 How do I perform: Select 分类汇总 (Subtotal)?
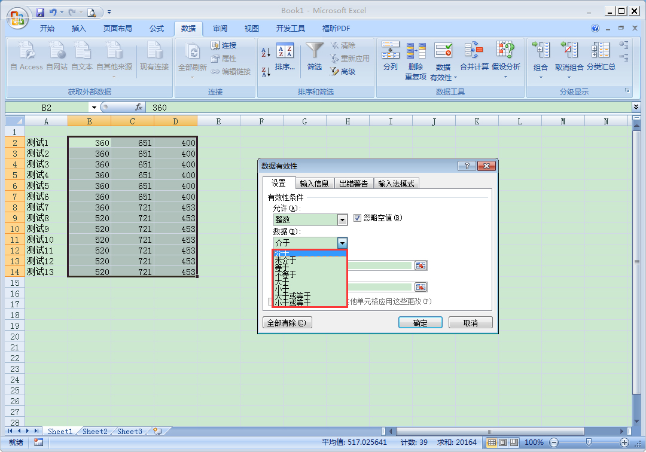[601, 57]
